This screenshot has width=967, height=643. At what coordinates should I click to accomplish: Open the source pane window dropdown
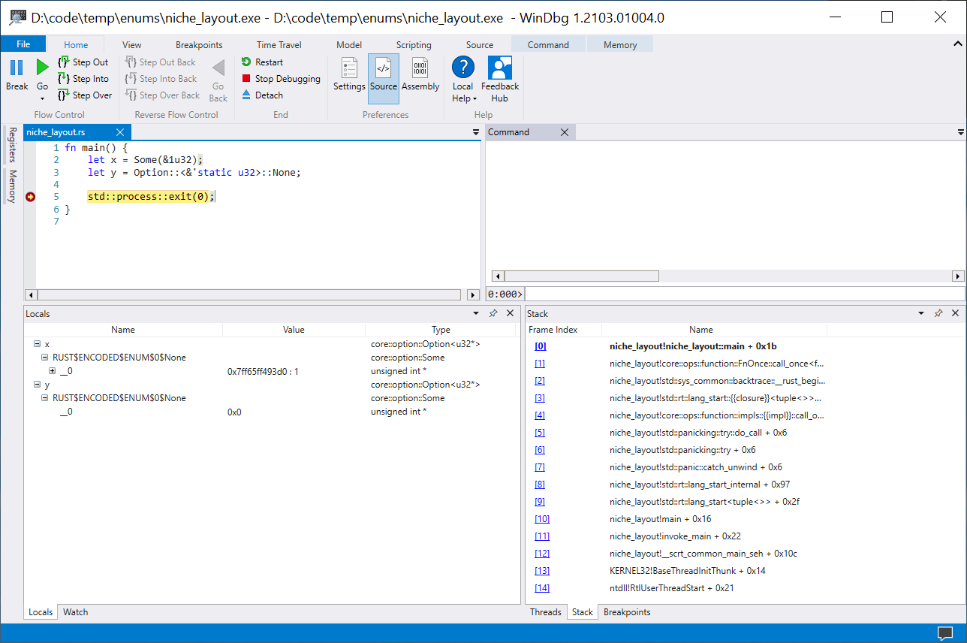coord(476,132)
